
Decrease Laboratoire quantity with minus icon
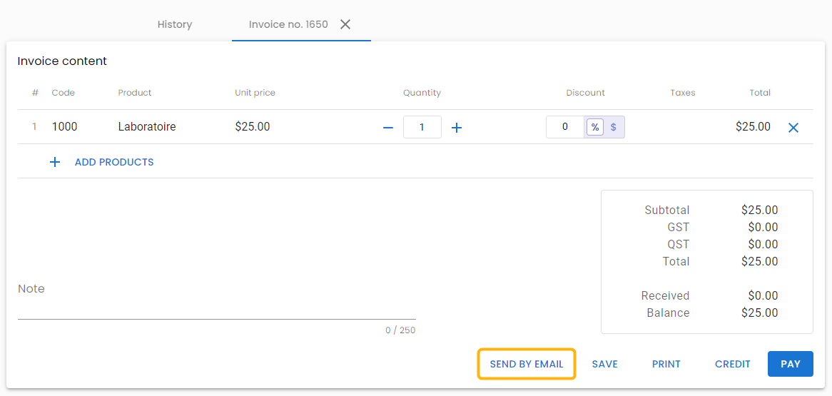(388, 128)
